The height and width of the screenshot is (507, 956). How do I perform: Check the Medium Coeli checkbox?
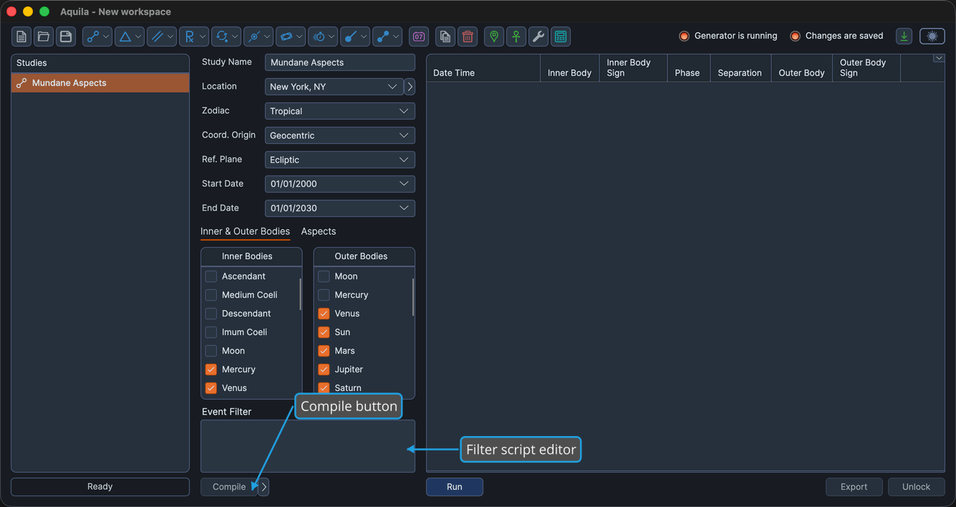pos(211,295)
